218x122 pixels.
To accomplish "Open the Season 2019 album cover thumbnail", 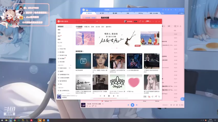I will click(x=59, y=97).
